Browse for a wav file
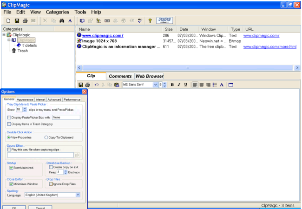302x209 pixels. (x=77, y=155)
